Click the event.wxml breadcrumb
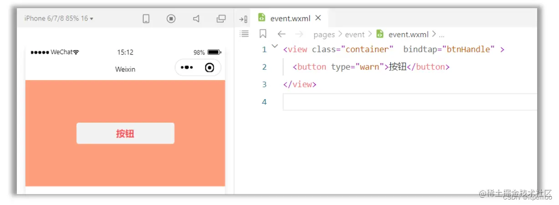Image resolution: width=559 pixels, height=205 pixels. point(409,35)
